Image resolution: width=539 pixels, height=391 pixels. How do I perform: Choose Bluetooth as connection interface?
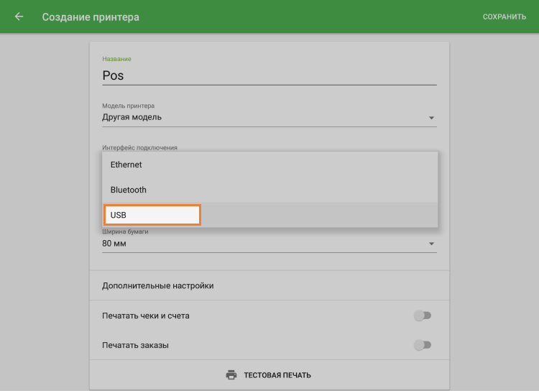click(129, 190)
